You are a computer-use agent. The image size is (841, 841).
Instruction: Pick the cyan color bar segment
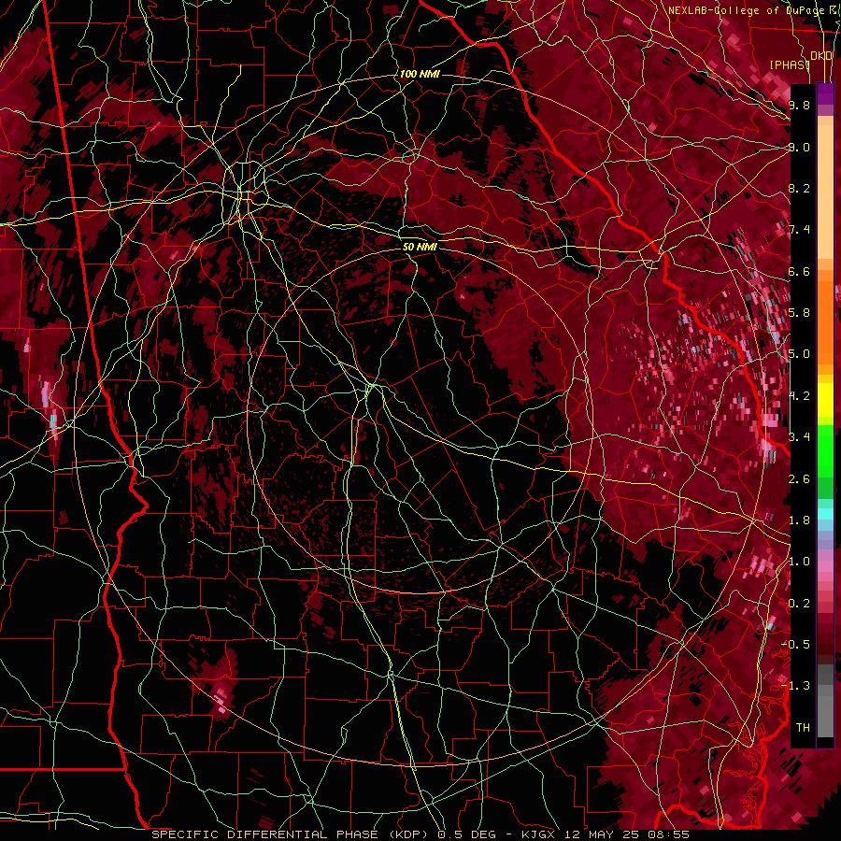coord(825,514)
